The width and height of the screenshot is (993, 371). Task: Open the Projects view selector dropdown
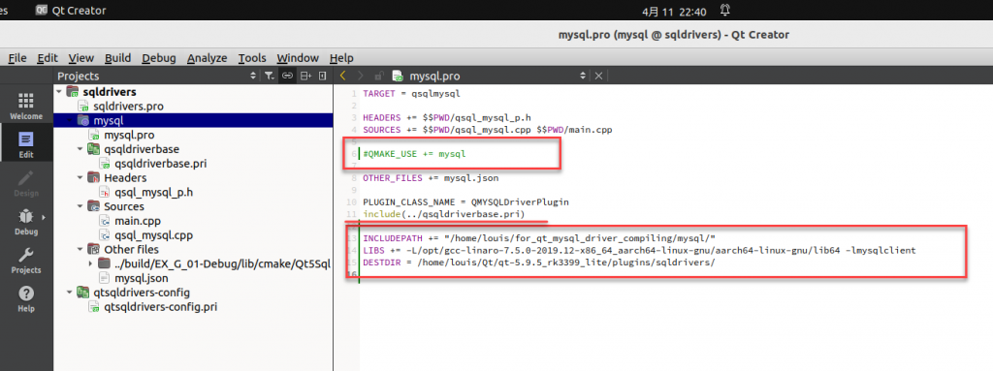click(254, 76)
